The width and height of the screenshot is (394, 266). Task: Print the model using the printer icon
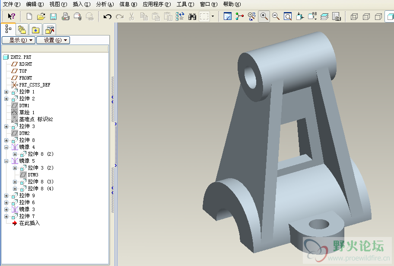tap(66, 16)
